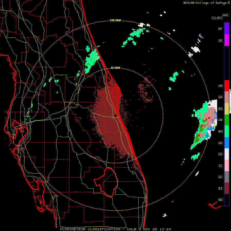This screenshot has height=231, width=231.
Task: Click the GC legend label
Action: [x=220, y=177]
